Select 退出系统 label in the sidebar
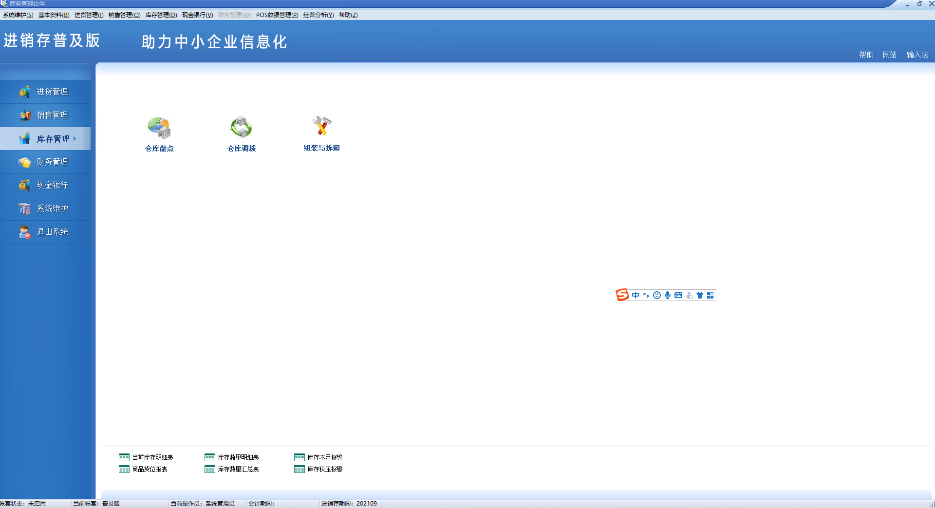Viewport: 935px width, 508px height. point(53,232)
